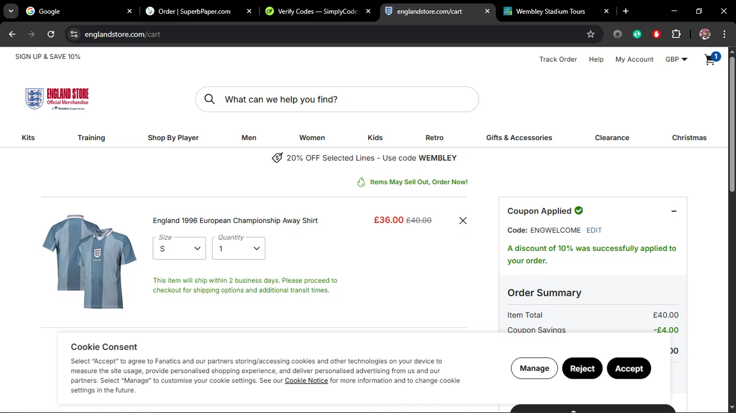Open the Retro menu
The image size is (736, 413).
click(x=434, y=138)
